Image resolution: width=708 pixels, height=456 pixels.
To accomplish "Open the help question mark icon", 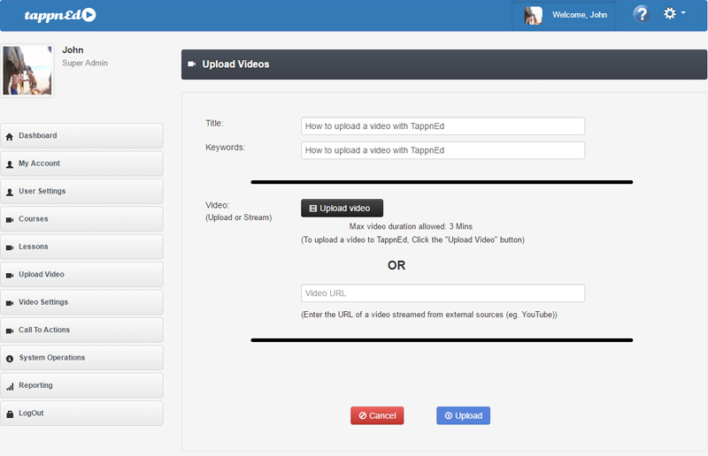I will coord(641,14).
